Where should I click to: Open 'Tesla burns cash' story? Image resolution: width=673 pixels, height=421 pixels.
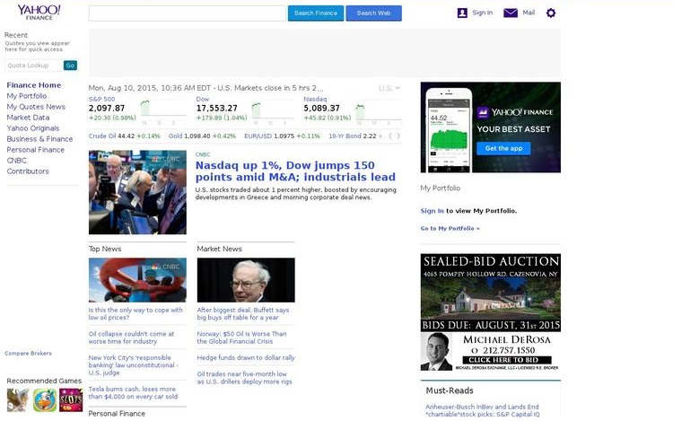[x=133, y=392]
